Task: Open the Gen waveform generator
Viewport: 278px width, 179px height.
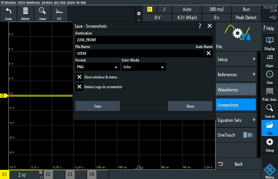Action: pos(270,78)
